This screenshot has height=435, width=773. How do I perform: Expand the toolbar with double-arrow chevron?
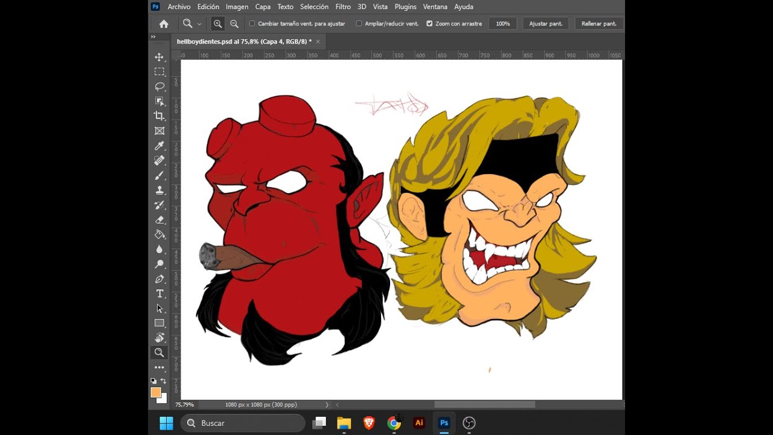(153, 37)
